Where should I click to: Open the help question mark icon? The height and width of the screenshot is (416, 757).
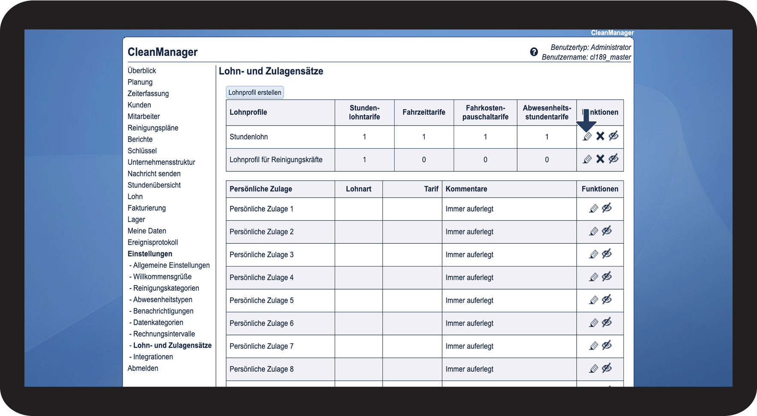pos(534,52)
